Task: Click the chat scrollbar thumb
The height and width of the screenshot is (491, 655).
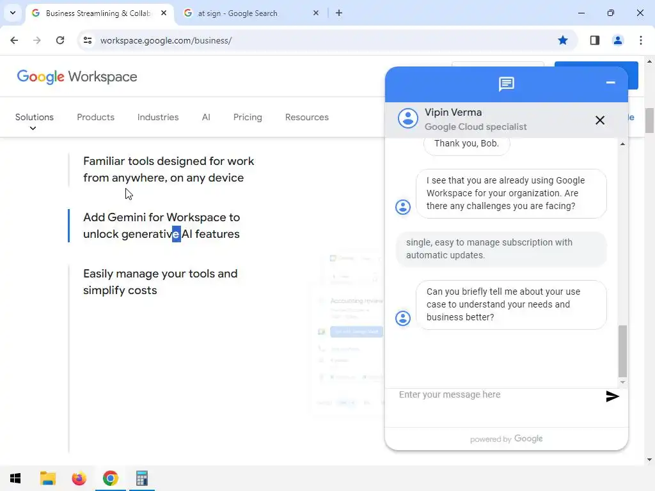Action: (x=623, y=351)
